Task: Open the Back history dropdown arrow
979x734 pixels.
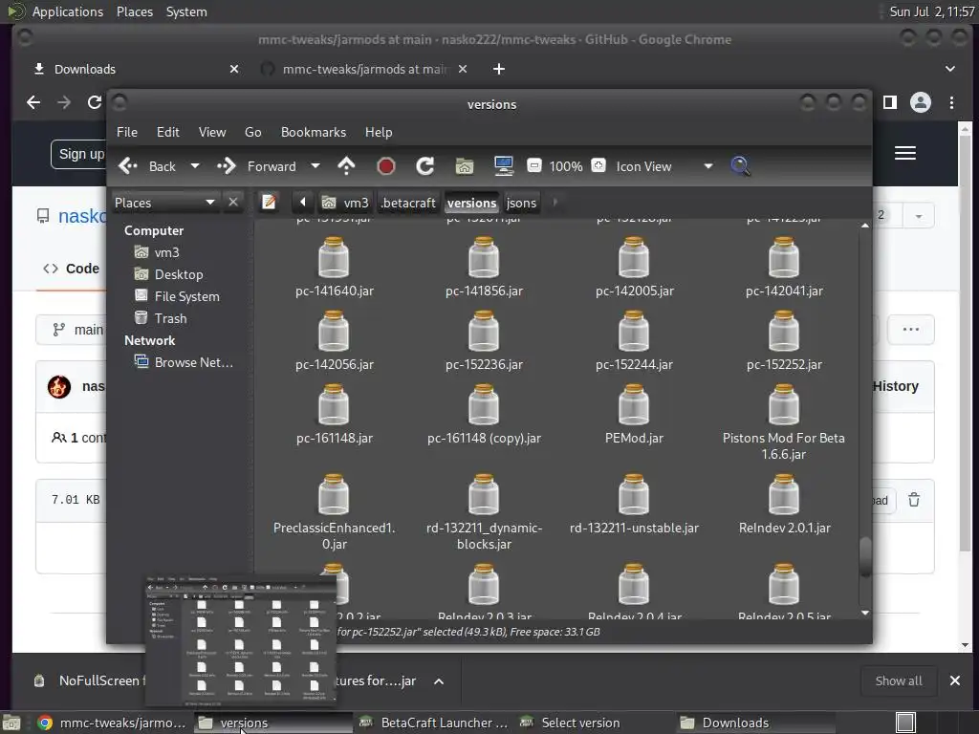Action: coord(195,166)
